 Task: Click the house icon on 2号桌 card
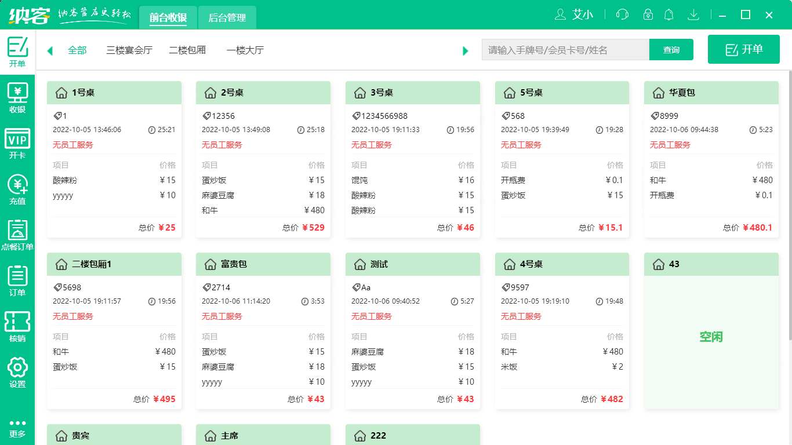click(210, 93)
